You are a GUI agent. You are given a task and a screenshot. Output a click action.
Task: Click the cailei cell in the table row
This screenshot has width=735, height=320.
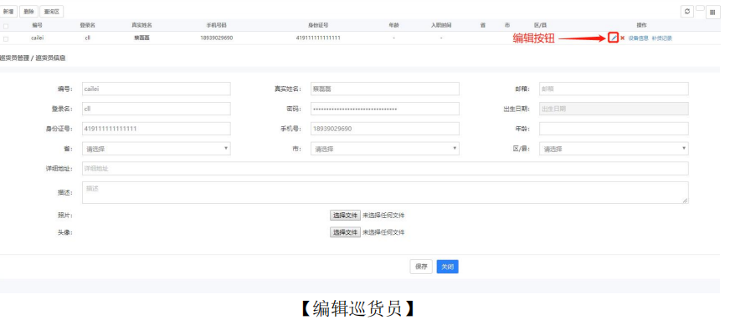pos(38,38)
